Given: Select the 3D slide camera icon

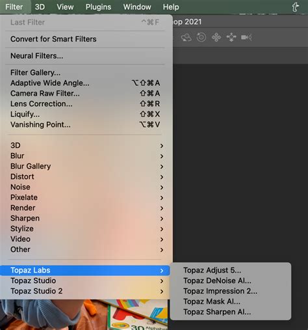Looking at the screenshot, I should (231, 37).
